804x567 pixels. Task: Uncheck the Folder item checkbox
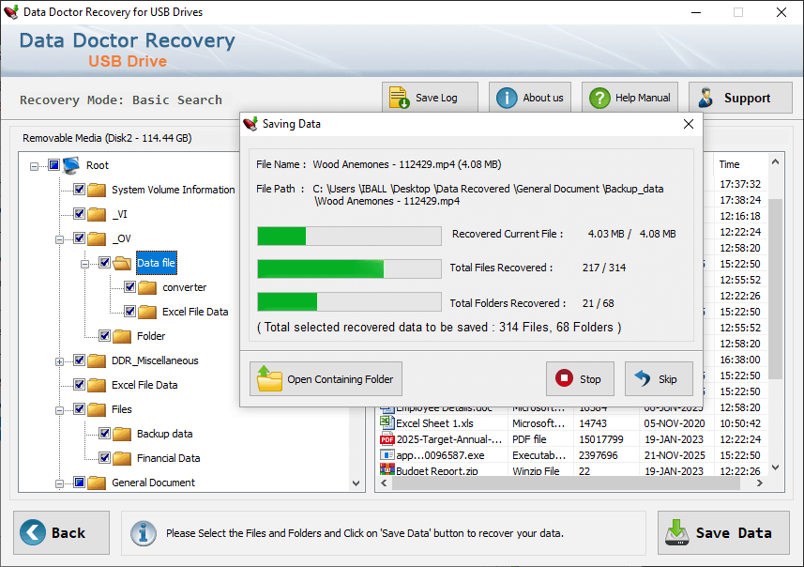click(x=104, y=335)
